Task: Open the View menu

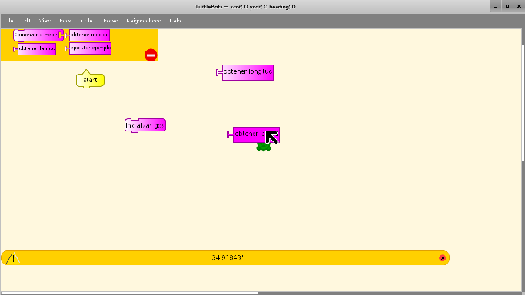Action: tap(45, 21)
